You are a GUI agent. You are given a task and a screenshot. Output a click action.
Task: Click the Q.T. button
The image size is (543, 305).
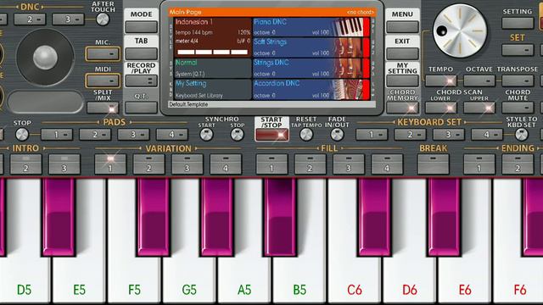pyautogui.click(x=142, y=108)
